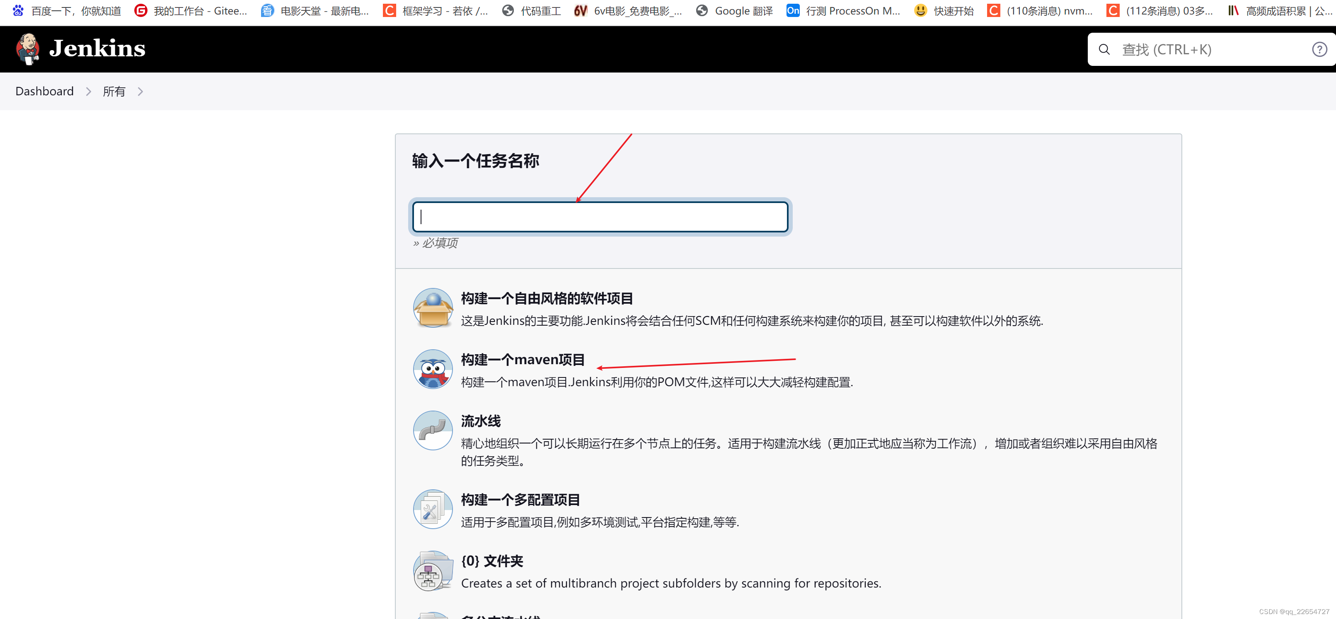This screenshot has height=619, width=1336.
Task: Choose 构建一个maven项目 option
Action: pyautogui.click(x=523, y=360)
